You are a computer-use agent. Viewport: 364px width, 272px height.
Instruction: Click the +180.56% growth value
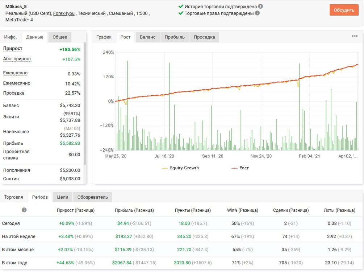tap(70, 50)
